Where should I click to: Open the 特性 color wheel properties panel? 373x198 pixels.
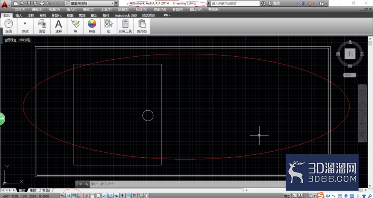click(x=92, y=26)
